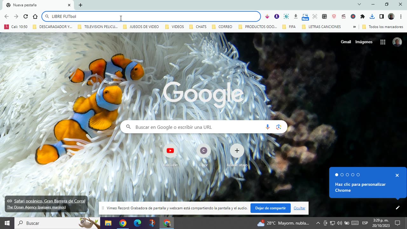The width and height of the screenshot is (407, 229).
Task: Open the Imágenes link
Action: [364, 42]
